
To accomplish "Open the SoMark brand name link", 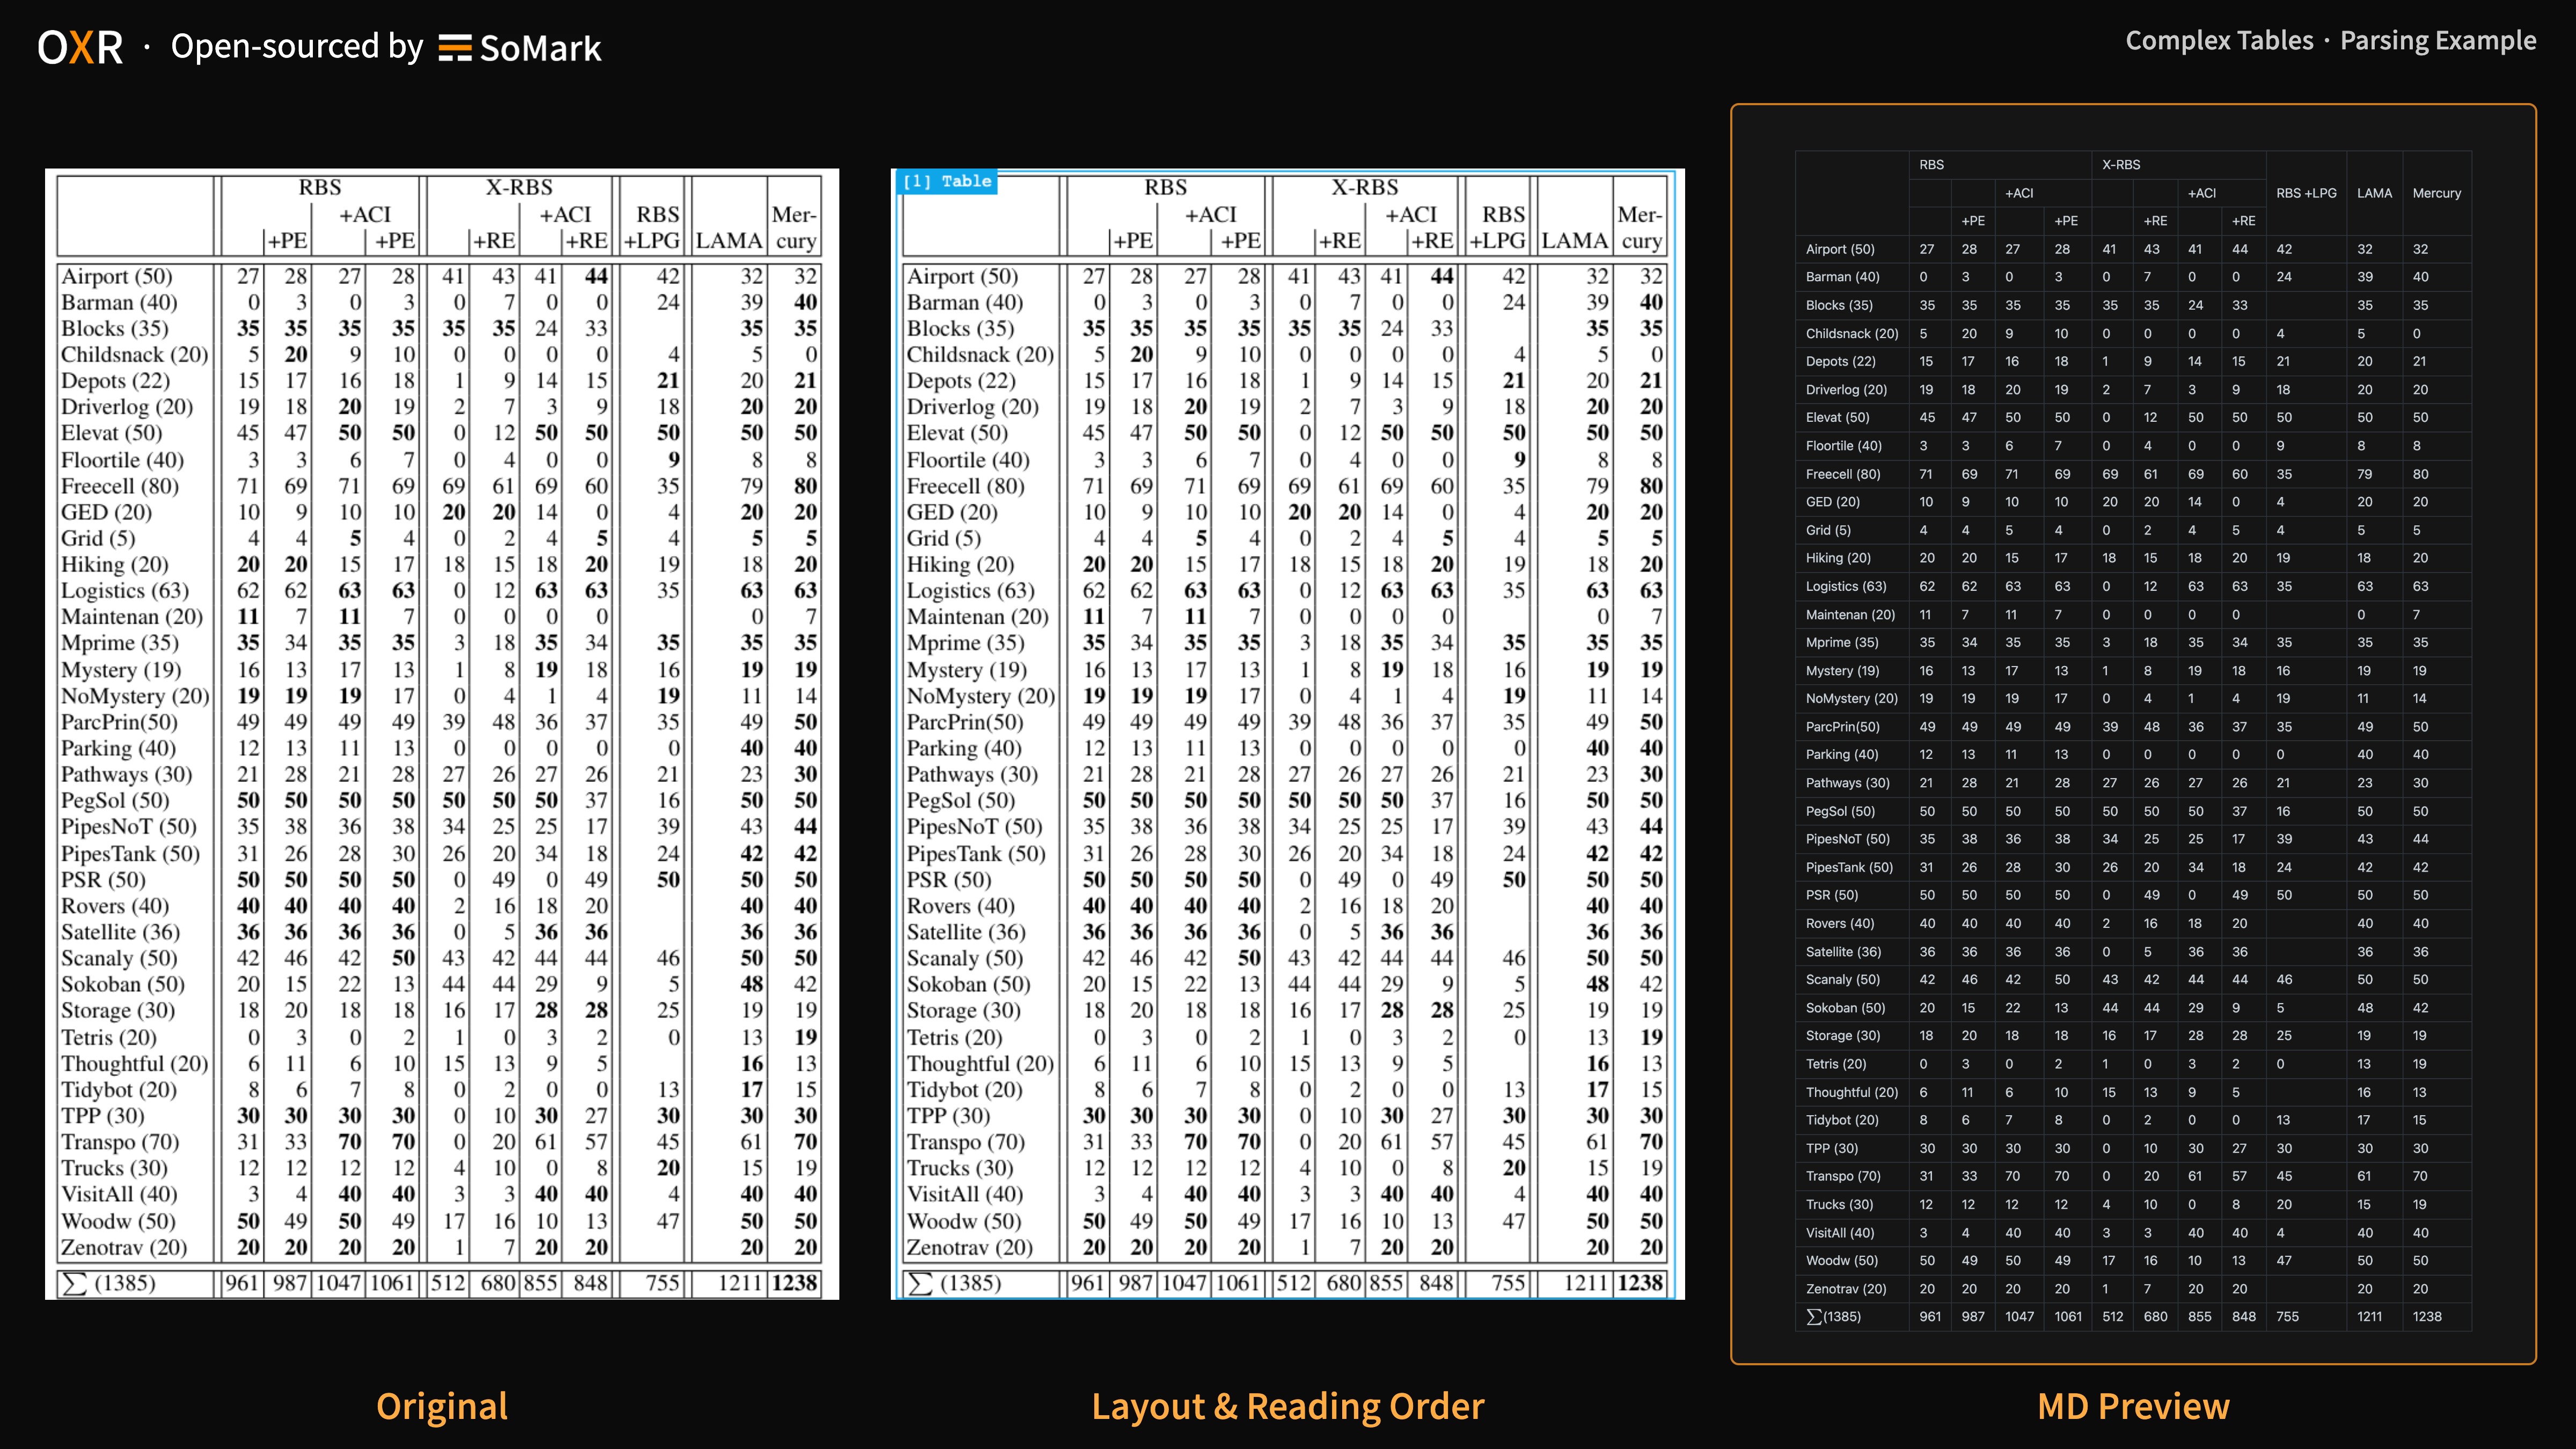I will (x=540, y=48).
